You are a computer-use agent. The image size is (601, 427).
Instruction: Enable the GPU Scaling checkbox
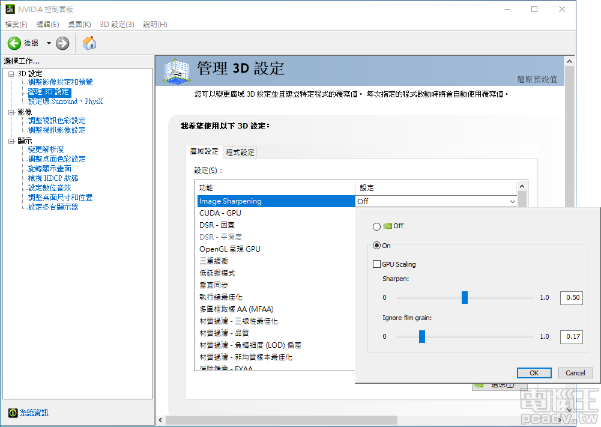(377, 264)
